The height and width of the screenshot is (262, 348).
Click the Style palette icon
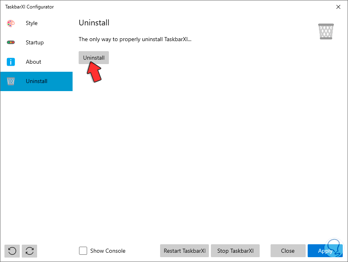pos(10,23)
